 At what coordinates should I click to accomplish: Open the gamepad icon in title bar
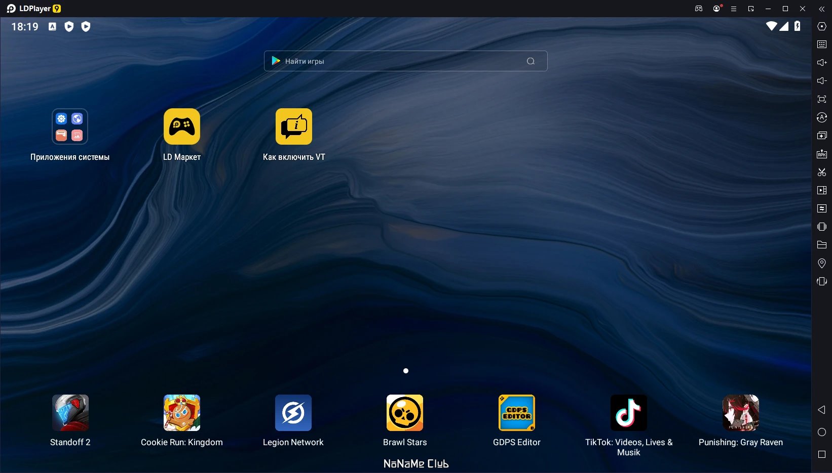(x=699, y=9)
